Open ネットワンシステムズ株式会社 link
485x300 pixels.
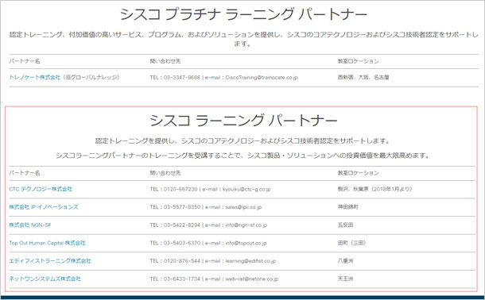click(x=45, y=279)
